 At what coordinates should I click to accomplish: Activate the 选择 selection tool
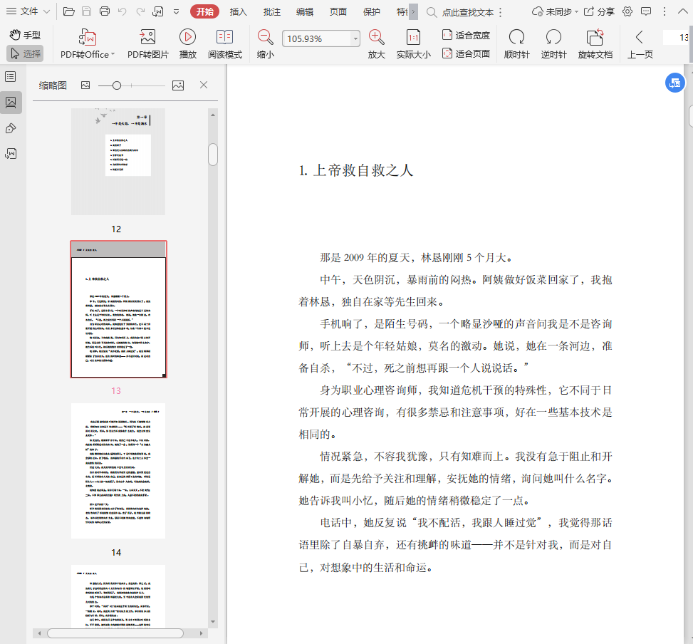coord(25,53)
